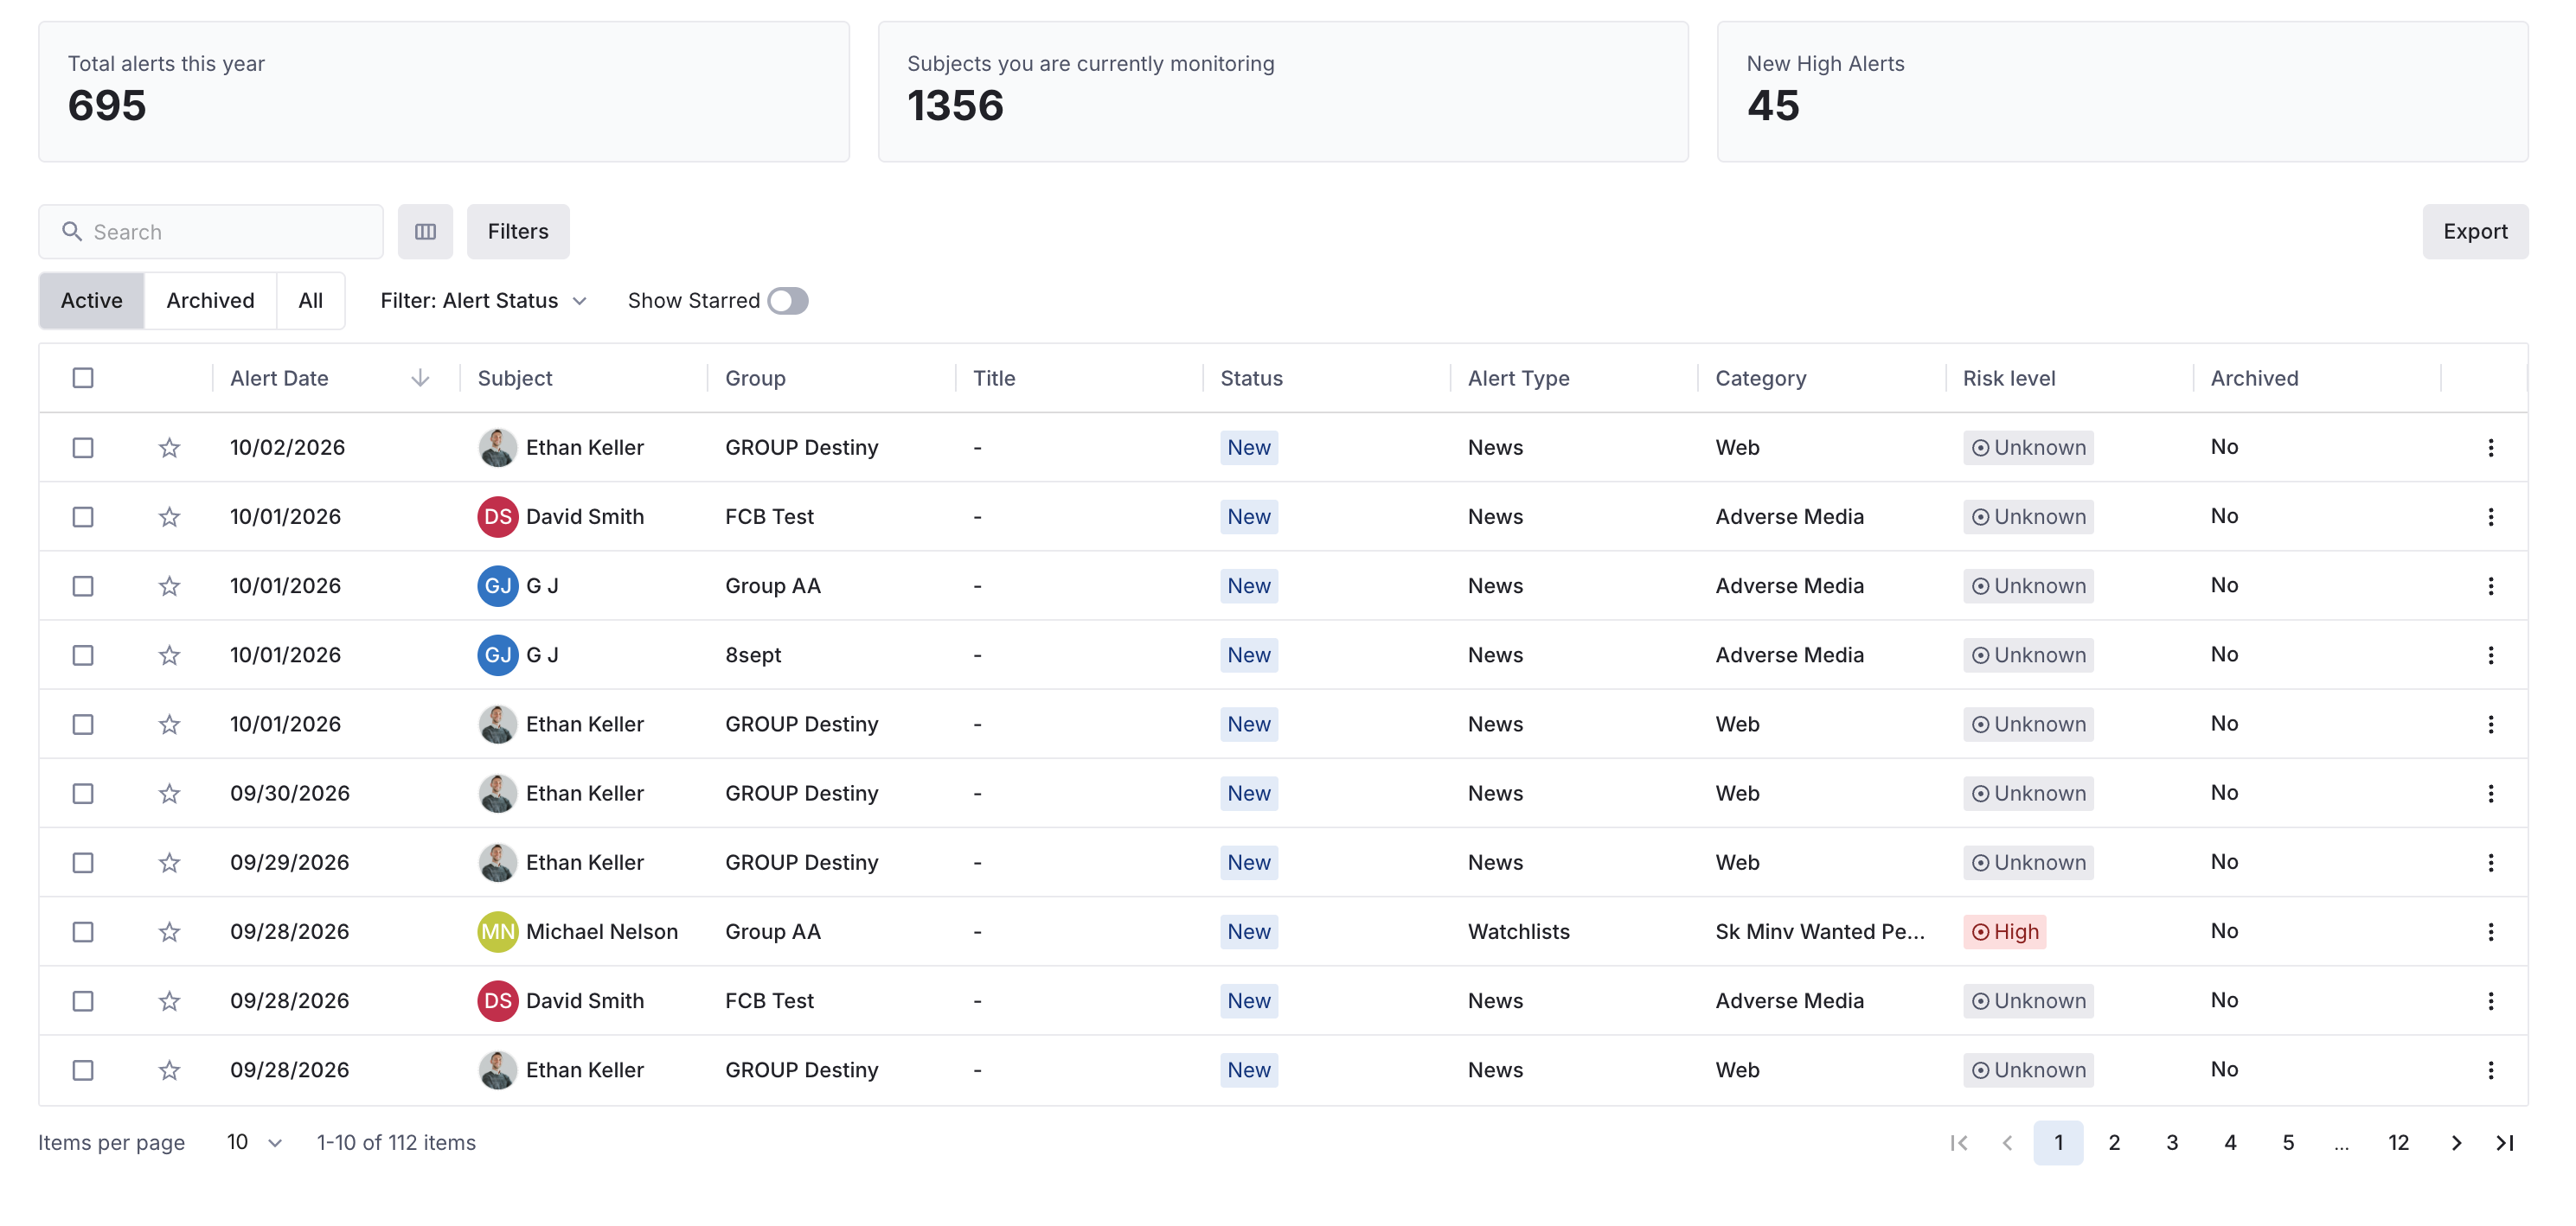Open items per page dropdown

click(x=254, y=1142)
